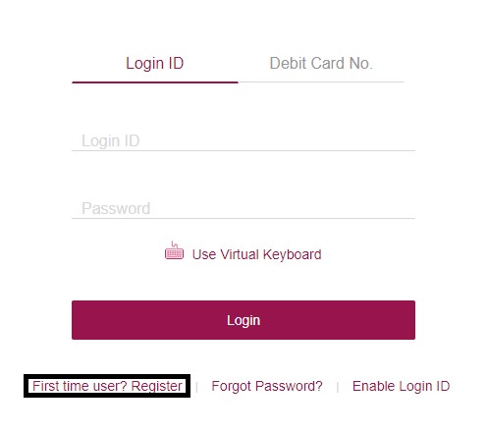Viewport: 488px width, 433px height.
Task: Click into the Password field
Action: click(x=244, y=208)
